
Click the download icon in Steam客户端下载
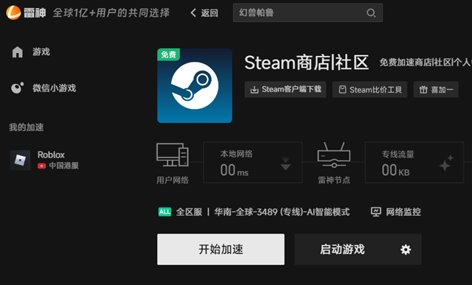coord(254,90)
